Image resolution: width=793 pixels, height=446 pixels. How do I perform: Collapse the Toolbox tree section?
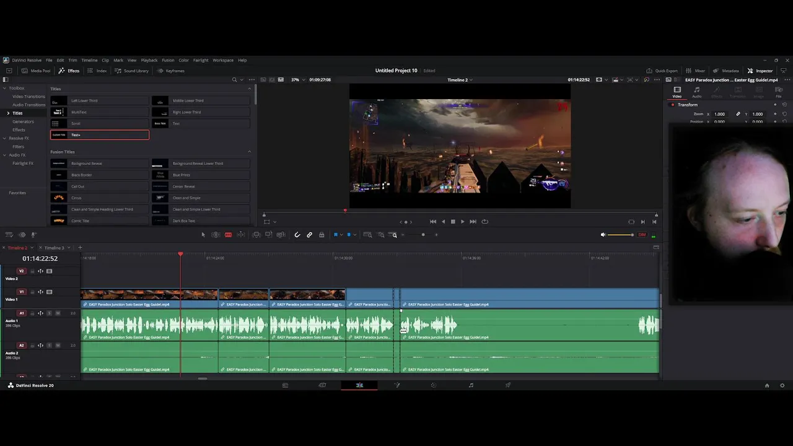(x=4, y=88)
